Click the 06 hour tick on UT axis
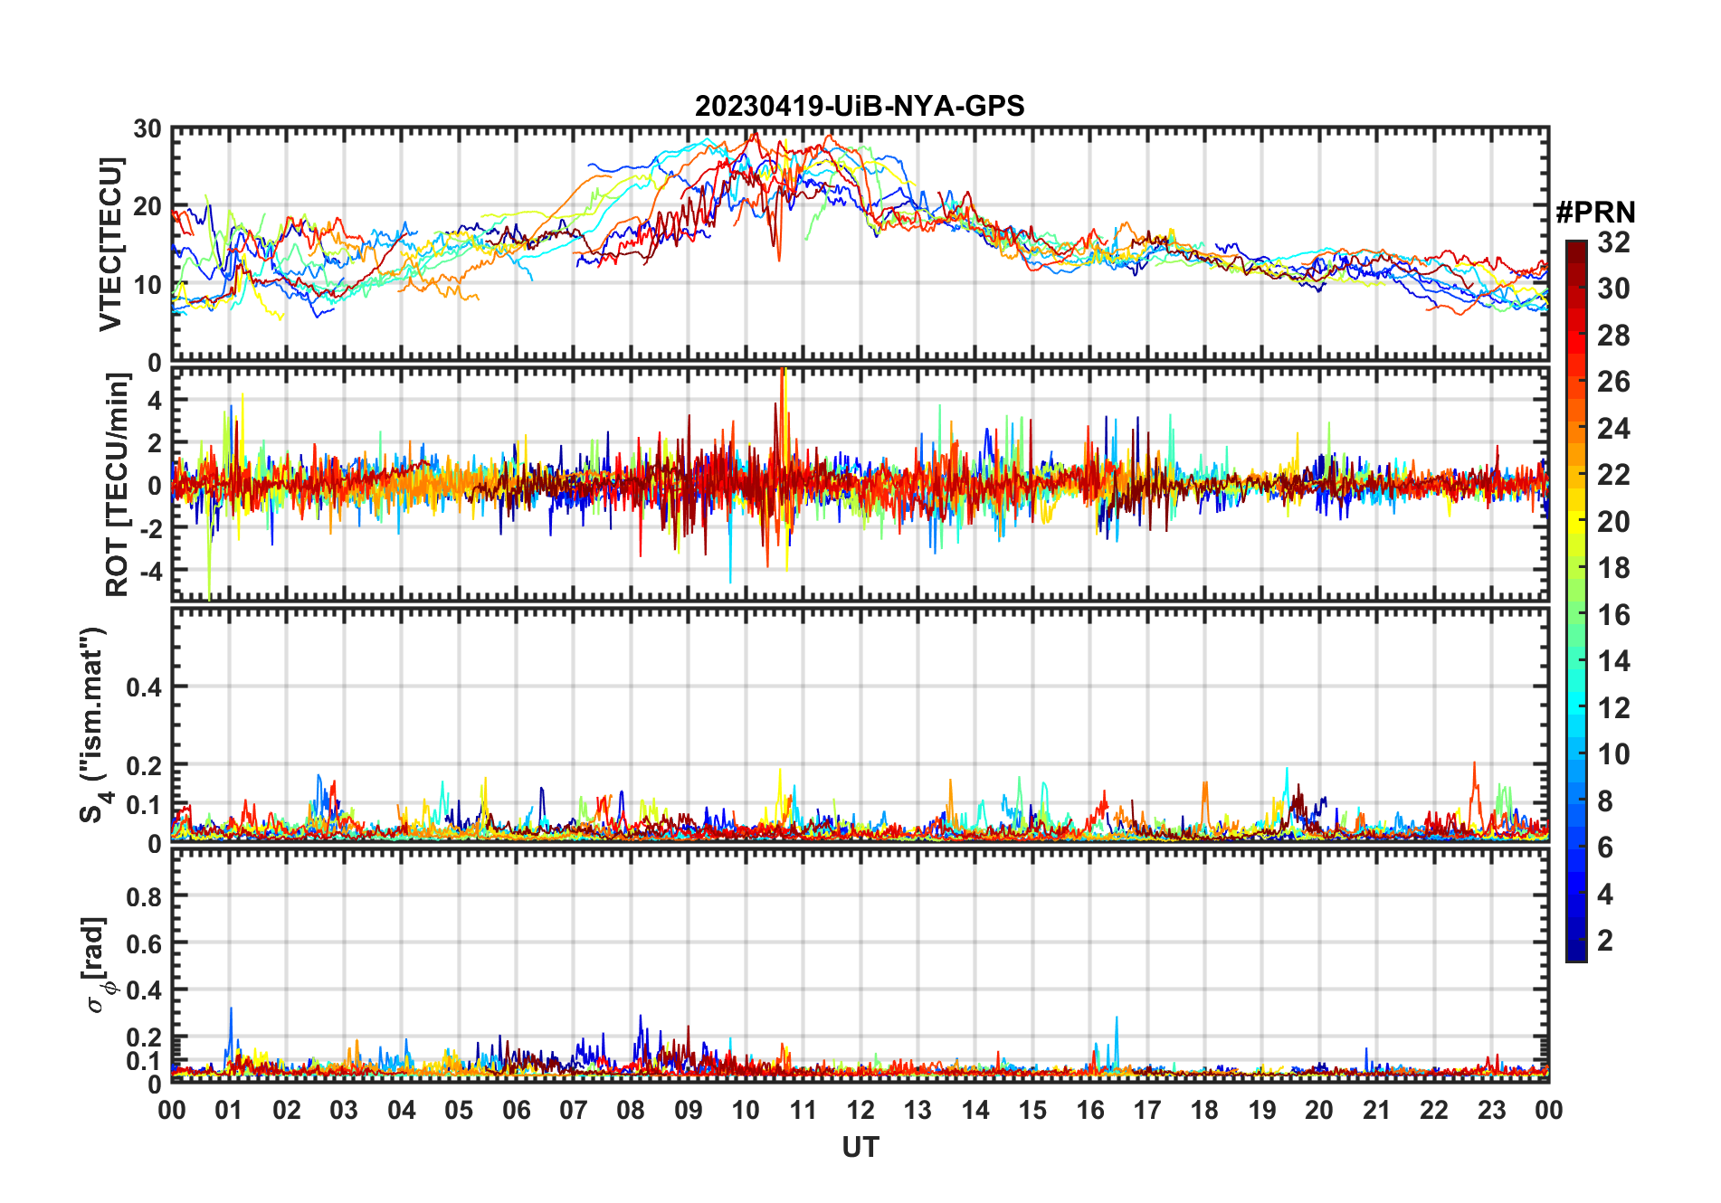This screenshot has height=1203, width=1721. point(517,1111)
